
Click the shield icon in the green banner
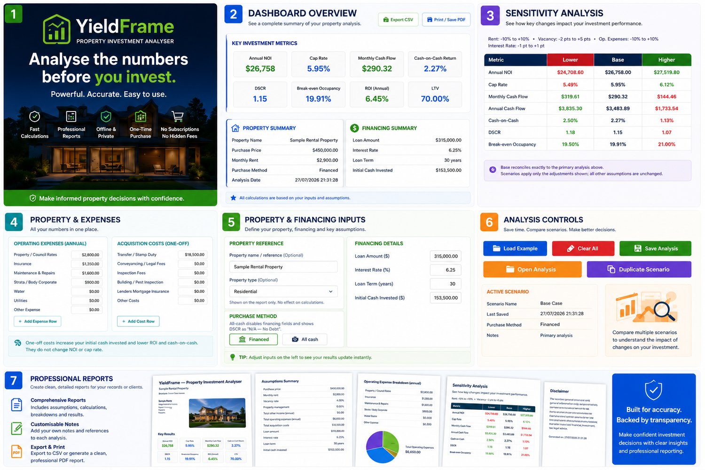33,198
